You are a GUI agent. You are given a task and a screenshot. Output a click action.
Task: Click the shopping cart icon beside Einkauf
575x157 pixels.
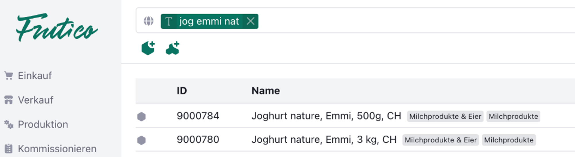(9, 75)
